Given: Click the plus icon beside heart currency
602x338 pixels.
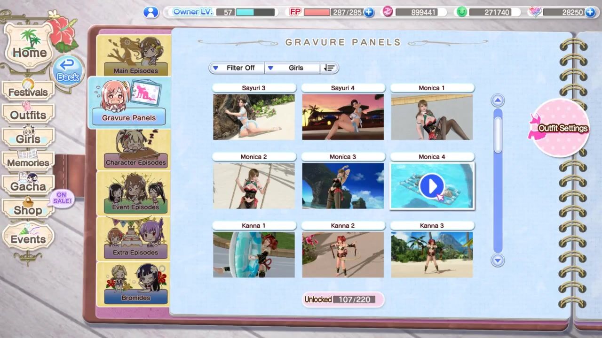Looking at the screenshot, I should tap(590, 12).
